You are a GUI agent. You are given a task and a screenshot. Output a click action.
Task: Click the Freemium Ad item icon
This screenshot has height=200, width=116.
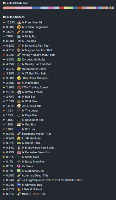[19, 22]
